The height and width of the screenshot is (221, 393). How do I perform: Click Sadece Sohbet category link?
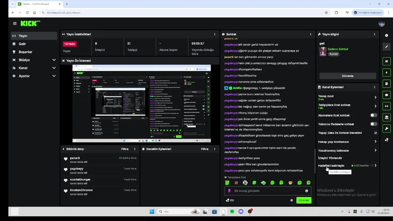338,49
